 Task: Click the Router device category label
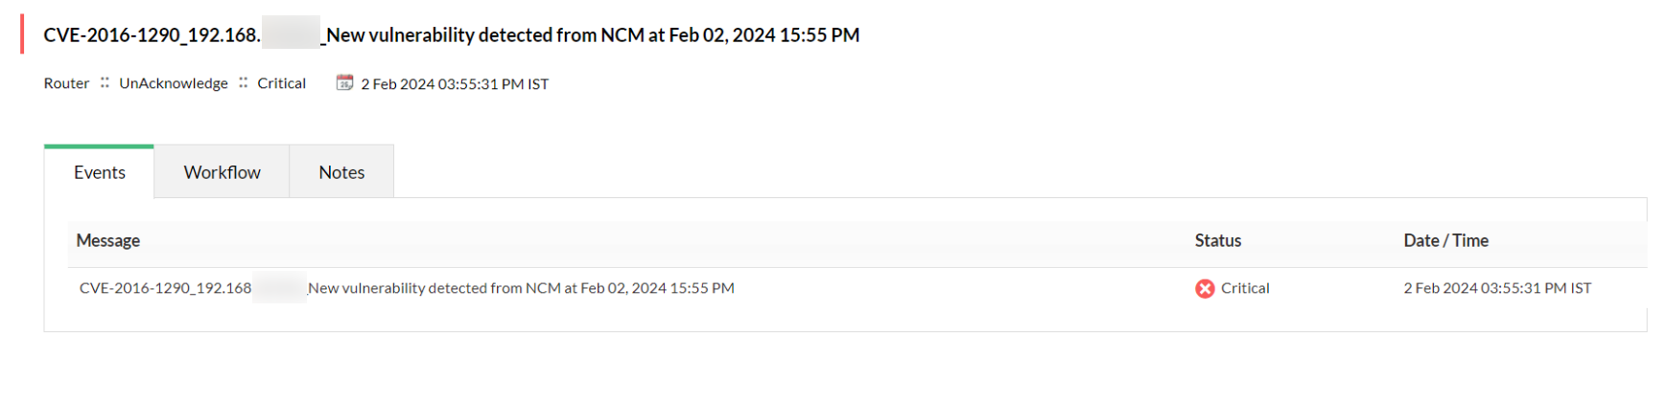pos(66,83)
